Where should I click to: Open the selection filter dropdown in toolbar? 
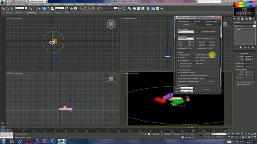19,8
